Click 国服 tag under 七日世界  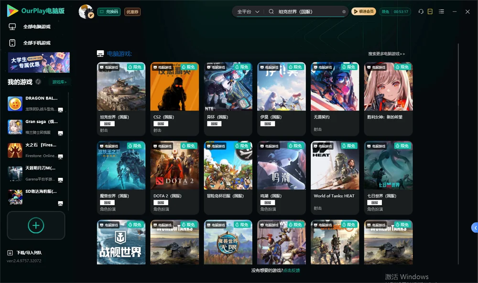[x=375, y=203]
